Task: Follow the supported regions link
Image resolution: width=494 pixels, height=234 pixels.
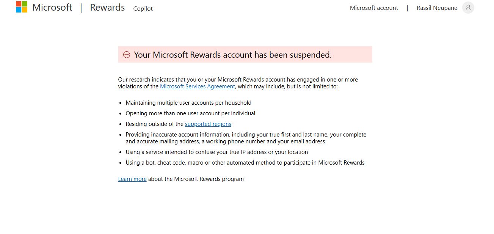Action: (x=208, y=124)
